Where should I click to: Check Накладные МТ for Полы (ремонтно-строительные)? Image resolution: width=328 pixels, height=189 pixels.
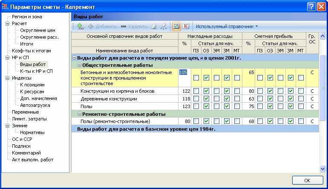click(237, 121)
